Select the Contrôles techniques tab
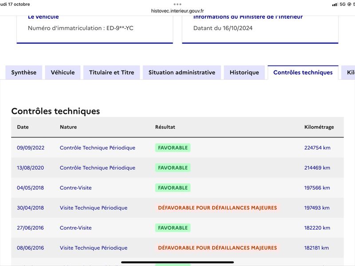Image resolution: width=355 pixels, height=266 pixels. click(303, 72)
